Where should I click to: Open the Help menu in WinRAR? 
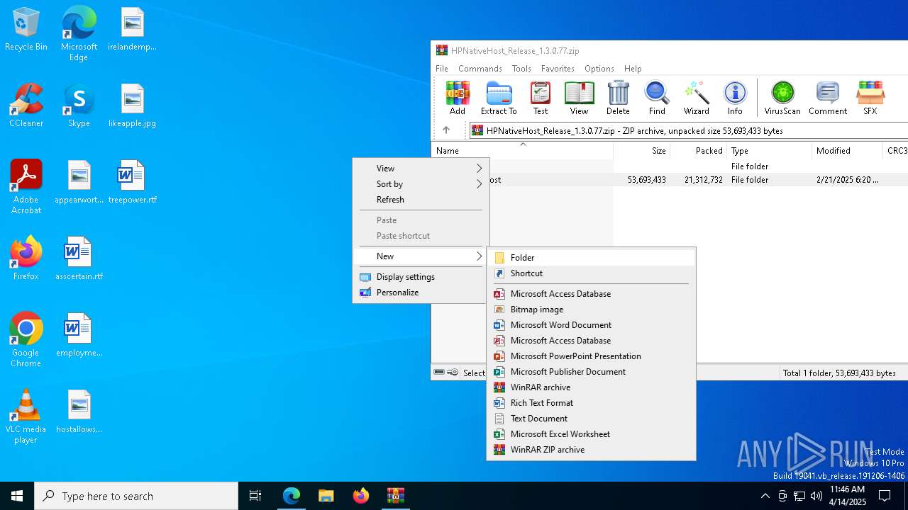point(633,68)
